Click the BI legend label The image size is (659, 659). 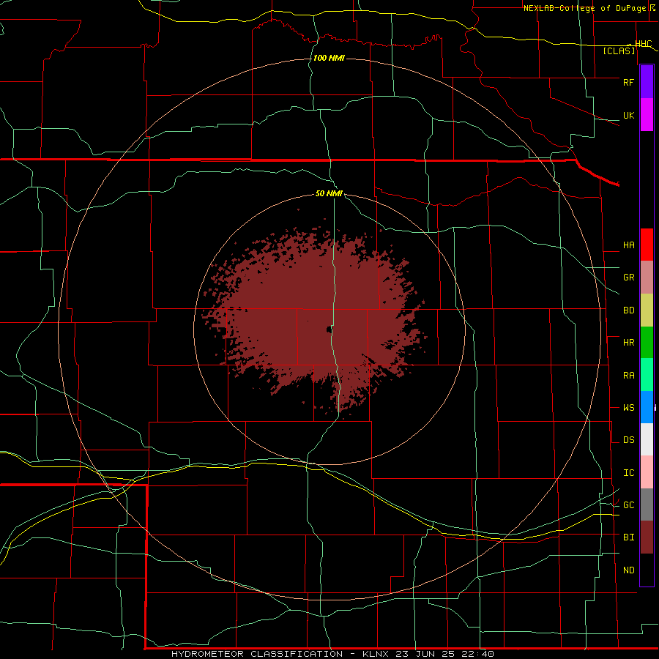[628, 537]
